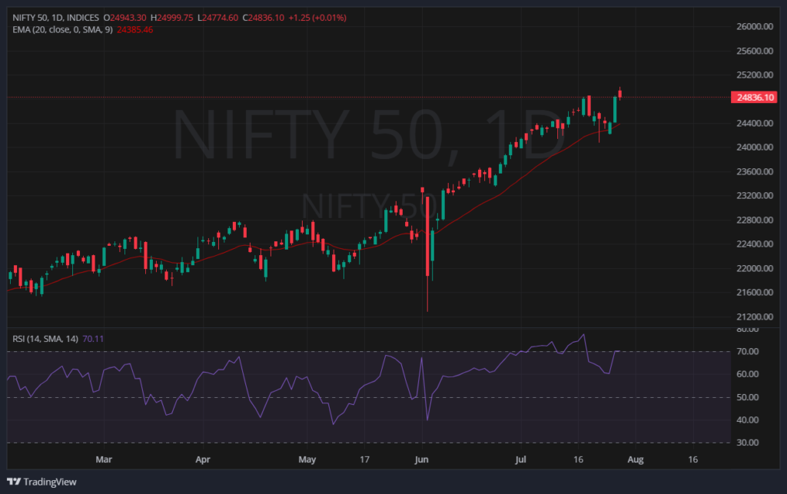Click the high value H24999.75
Screen dimensions: 787x494
coord(171,18)
